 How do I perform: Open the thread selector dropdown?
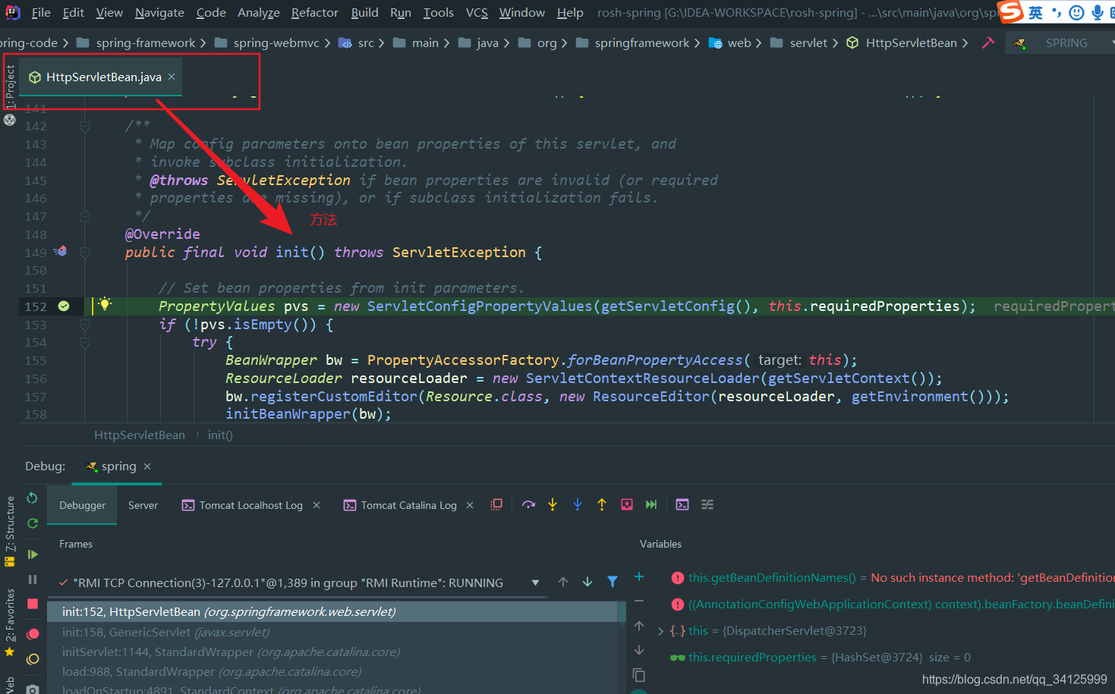535,583
